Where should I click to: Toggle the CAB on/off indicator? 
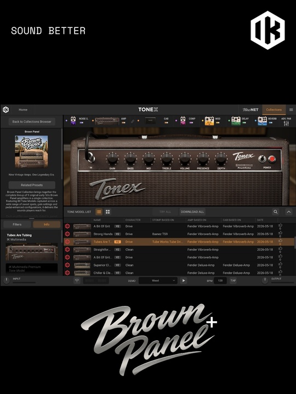(166, 123)
